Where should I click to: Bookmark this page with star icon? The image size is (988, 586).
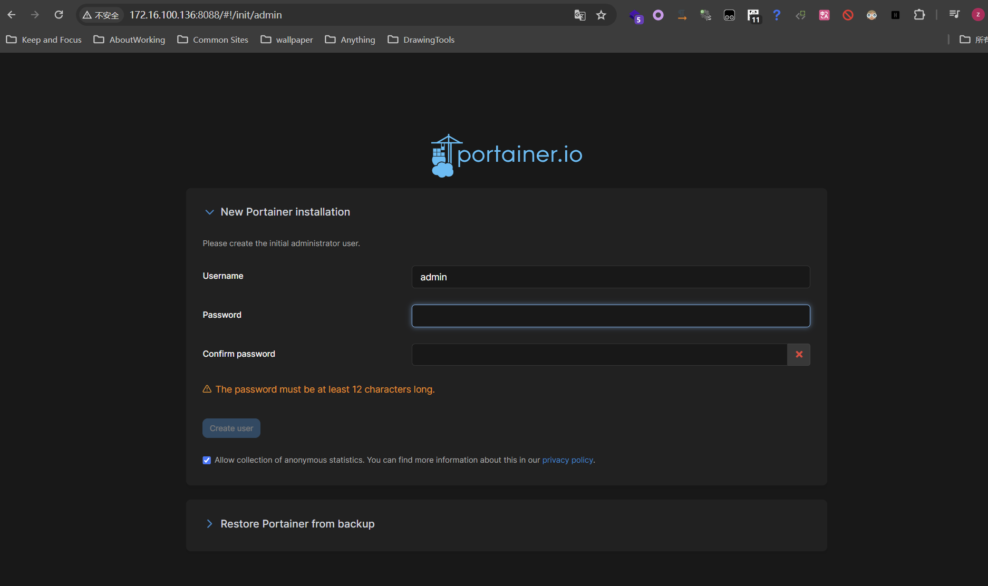[x=601, y=15]
